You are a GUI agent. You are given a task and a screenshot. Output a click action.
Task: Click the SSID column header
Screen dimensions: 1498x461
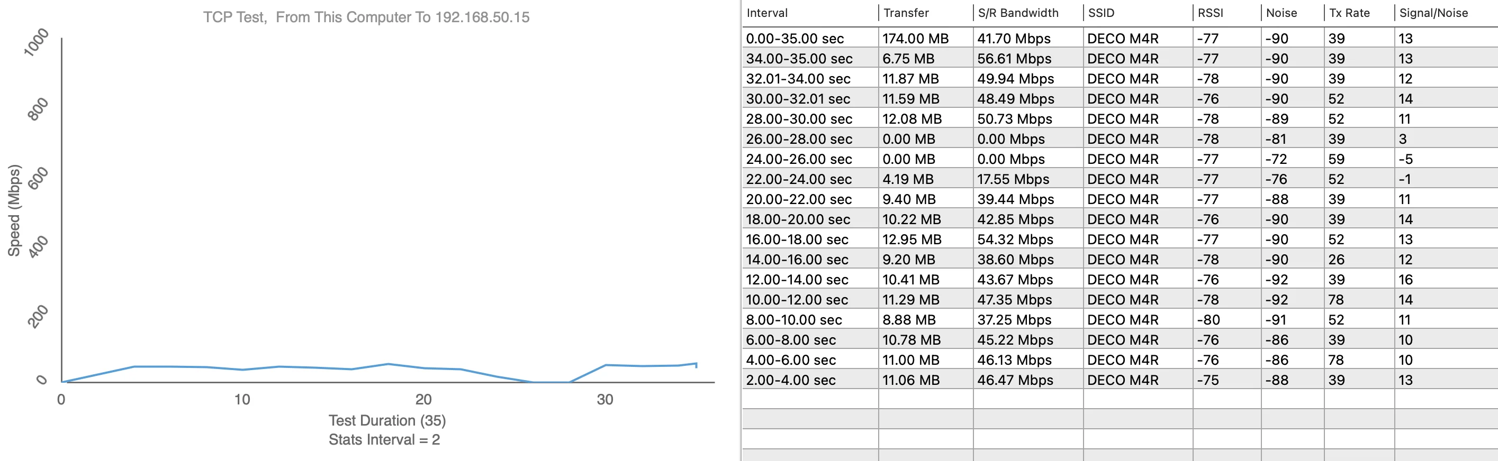(1101, 13)
